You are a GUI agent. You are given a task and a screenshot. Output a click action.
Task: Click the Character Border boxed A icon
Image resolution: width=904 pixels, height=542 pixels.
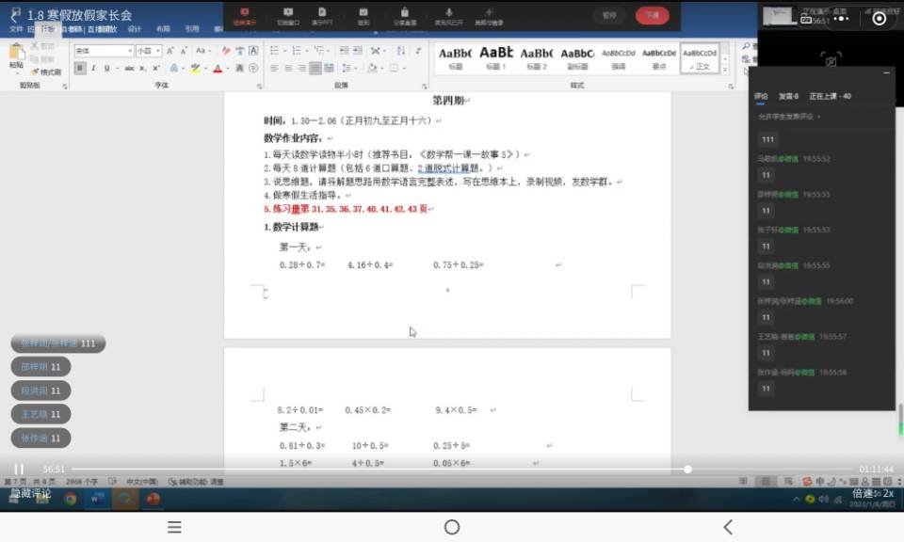point(253,51)
